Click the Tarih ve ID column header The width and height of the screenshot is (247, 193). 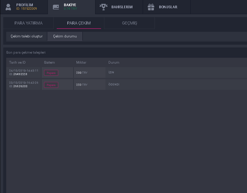[x=17, y=62]
